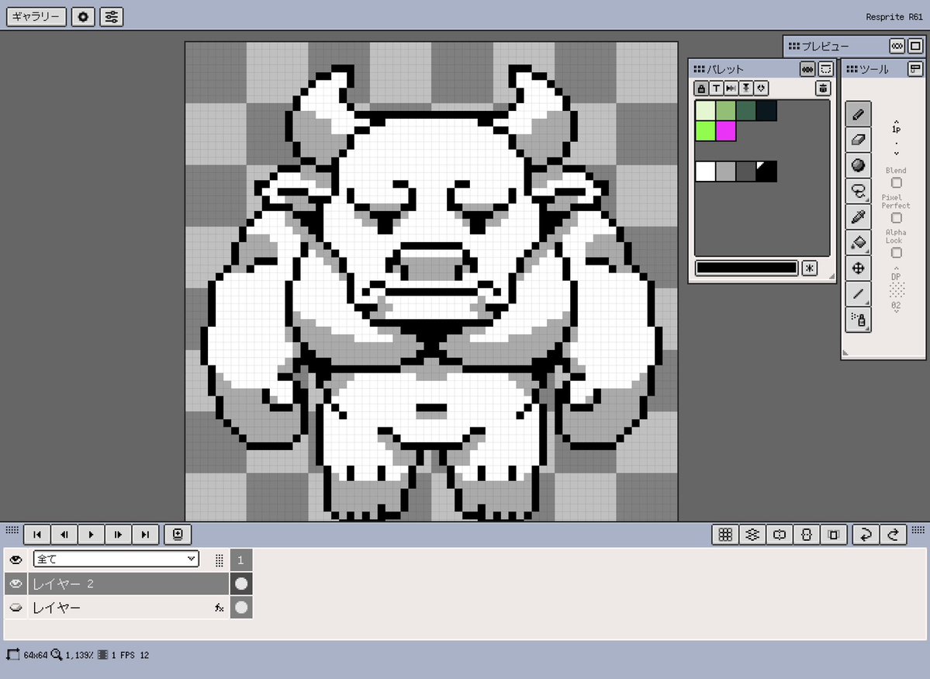Enable the Pixel Perfect checkbox
Image resolution: width=930 pixels, height=679 pixels.
pos(896,218)
